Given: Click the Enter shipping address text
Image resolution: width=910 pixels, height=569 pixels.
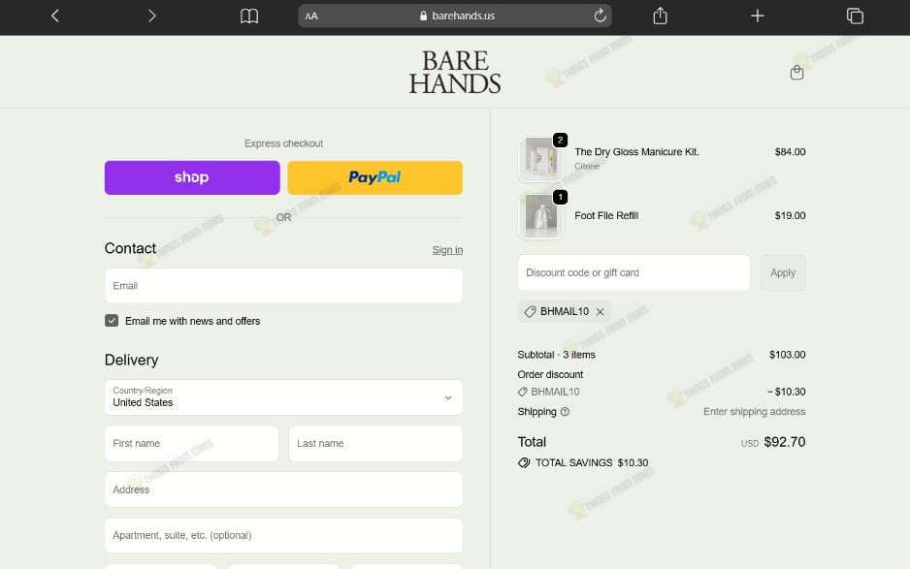Looking at the screenshot, I should [x=755, y=412].
